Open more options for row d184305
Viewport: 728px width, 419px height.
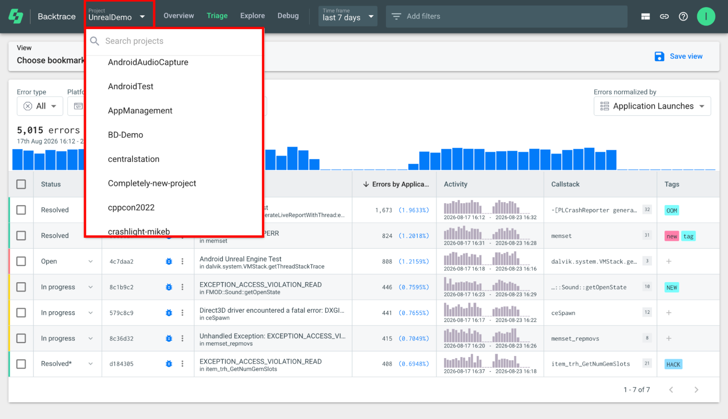pyautogui.click(x=182, y=364)
